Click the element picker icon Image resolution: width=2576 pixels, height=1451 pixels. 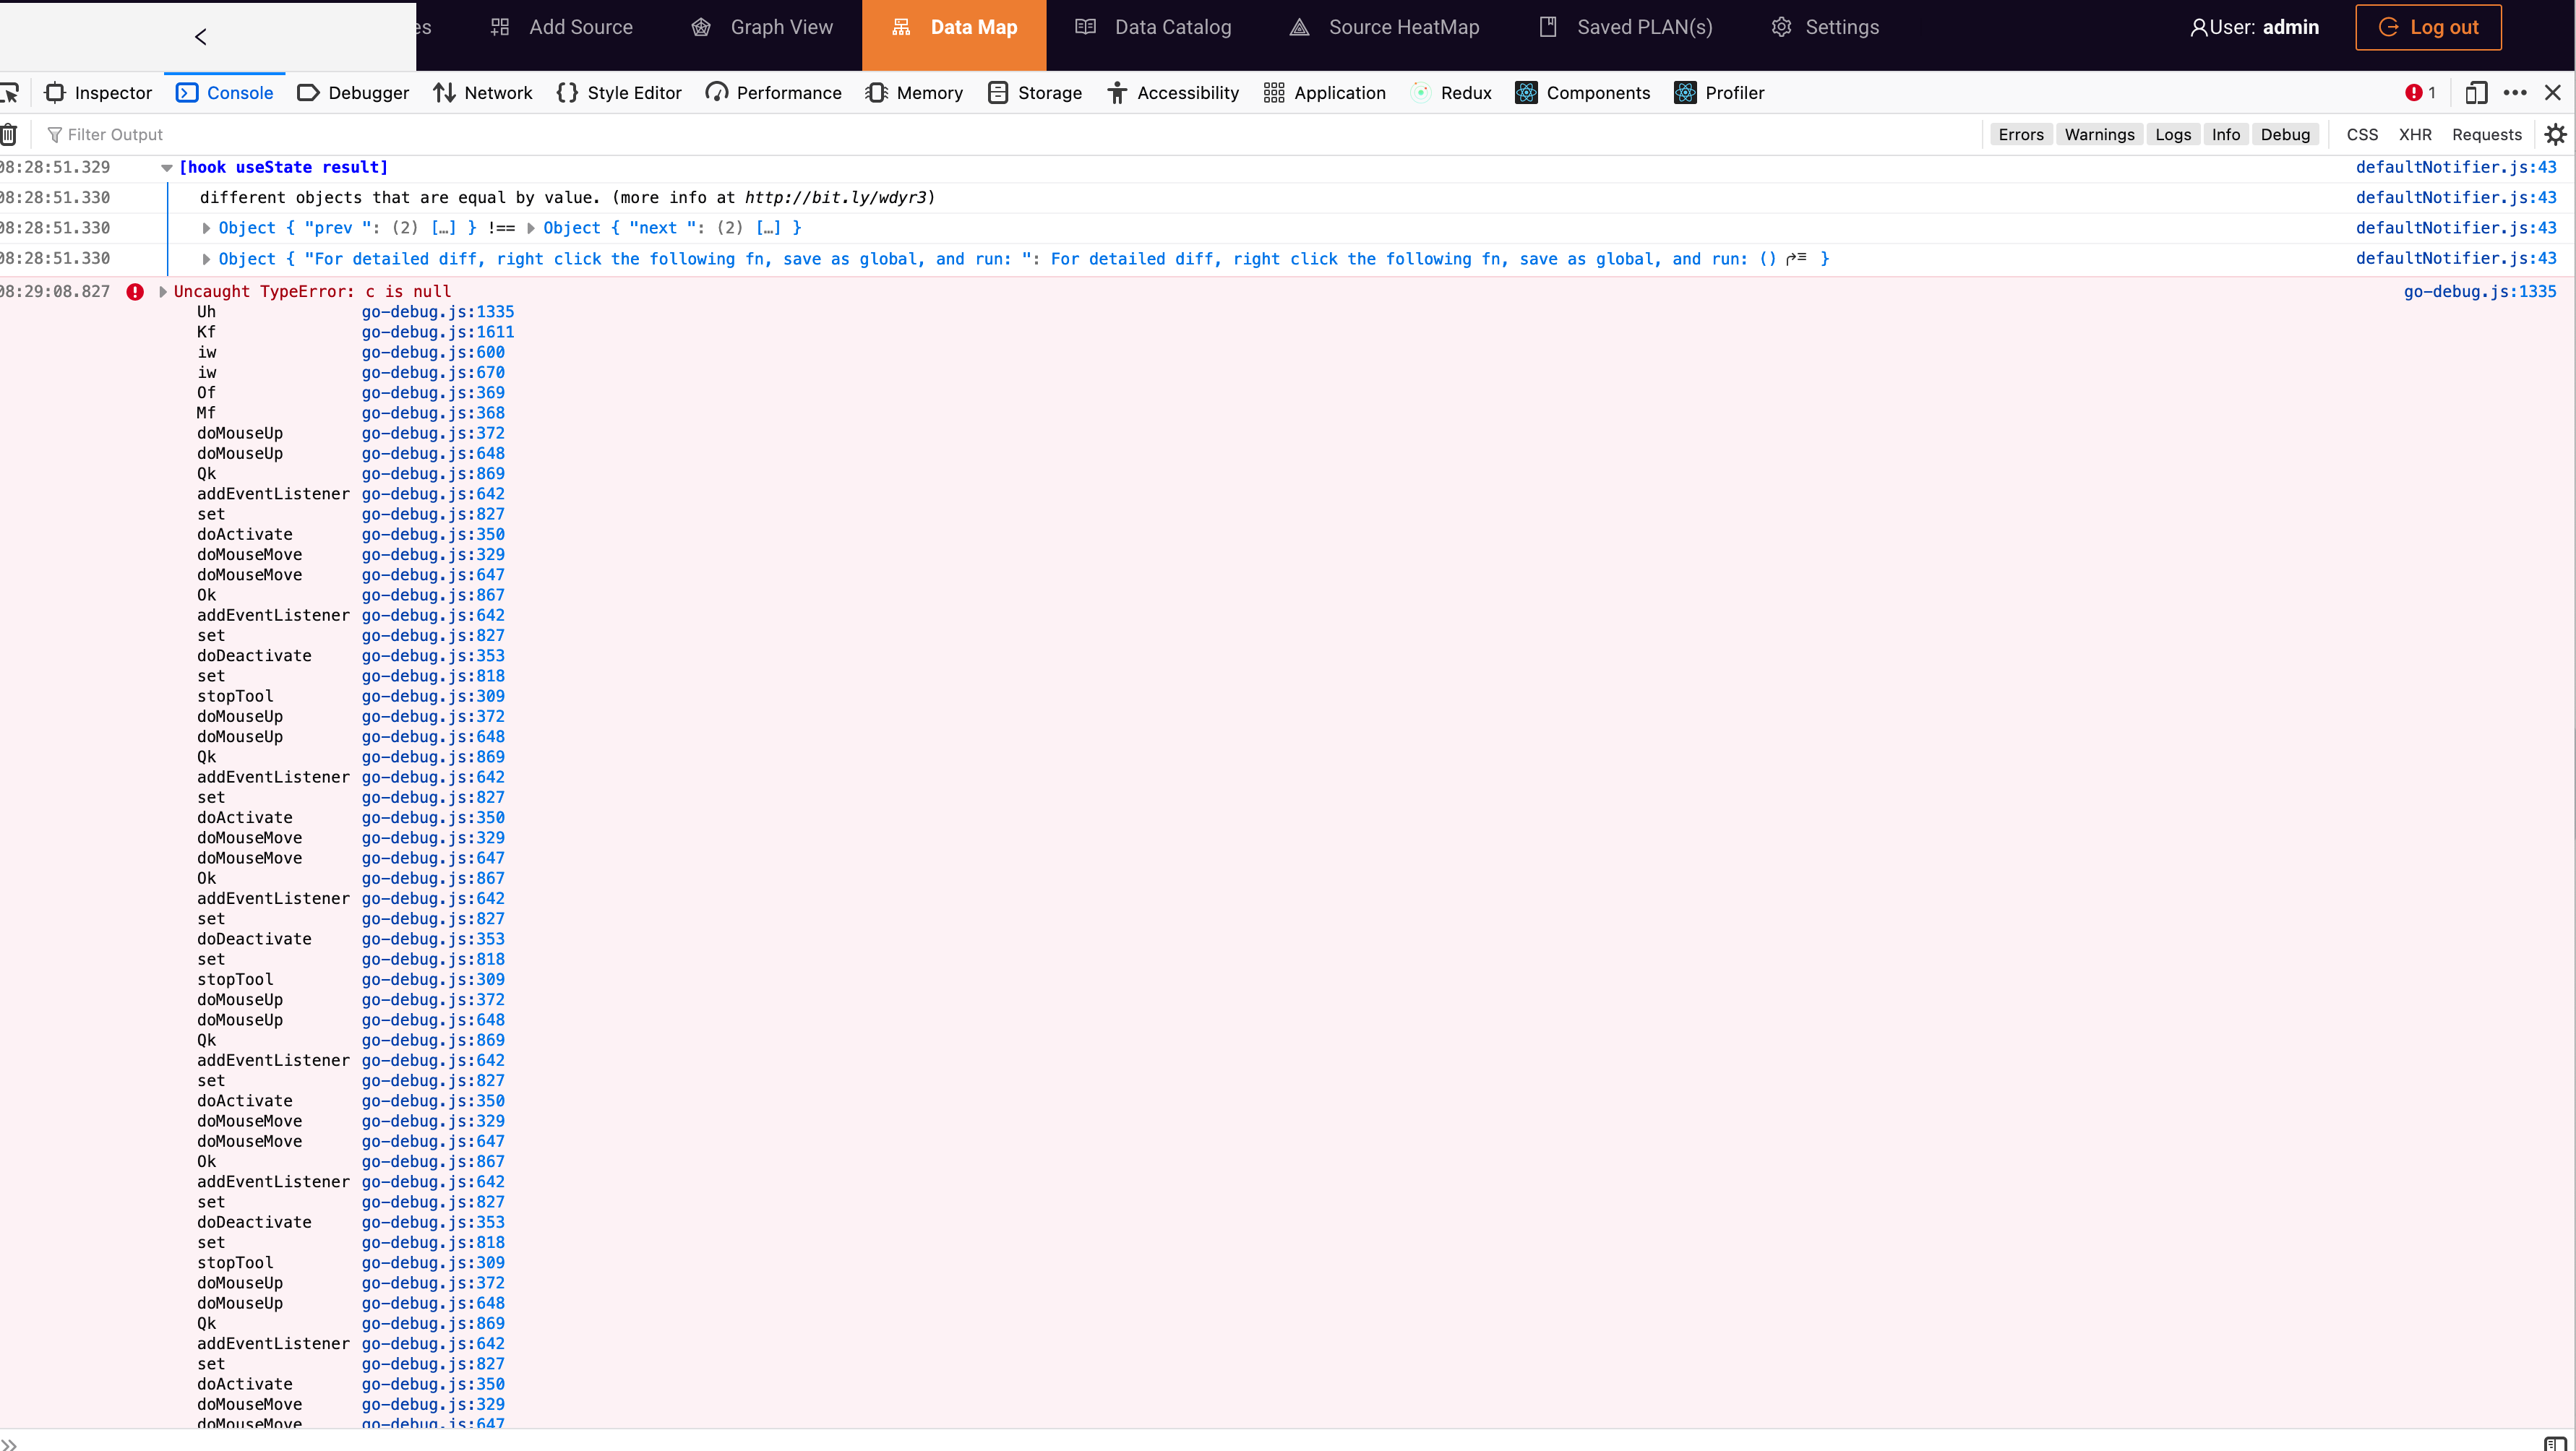point(10,93)
